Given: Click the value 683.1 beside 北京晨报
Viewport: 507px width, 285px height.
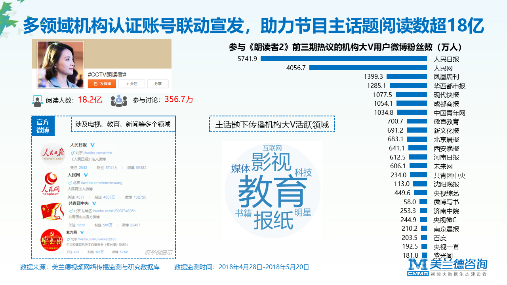Looking at the screenshot, I should click(x=396, y=139).
